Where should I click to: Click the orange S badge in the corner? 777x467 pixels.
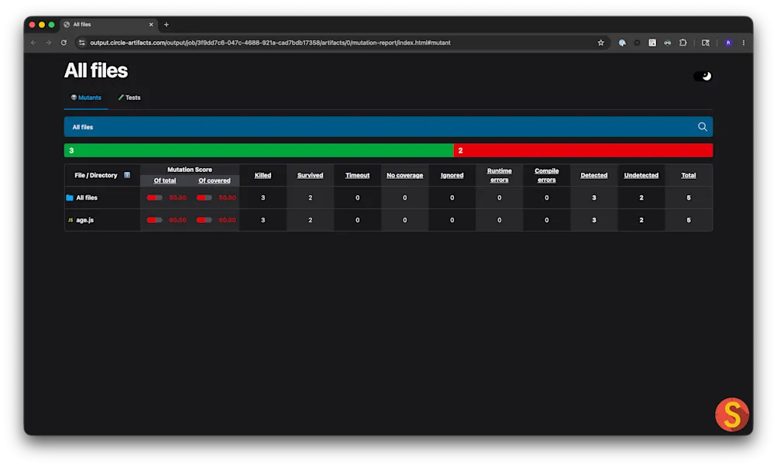click(732, 414)
